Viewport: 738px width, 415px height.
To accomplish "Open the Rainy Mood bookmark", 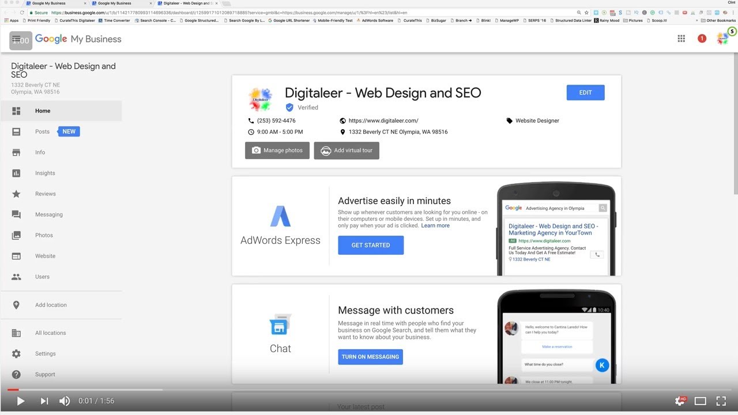I will pyautogui.click(x=607, y=20).
